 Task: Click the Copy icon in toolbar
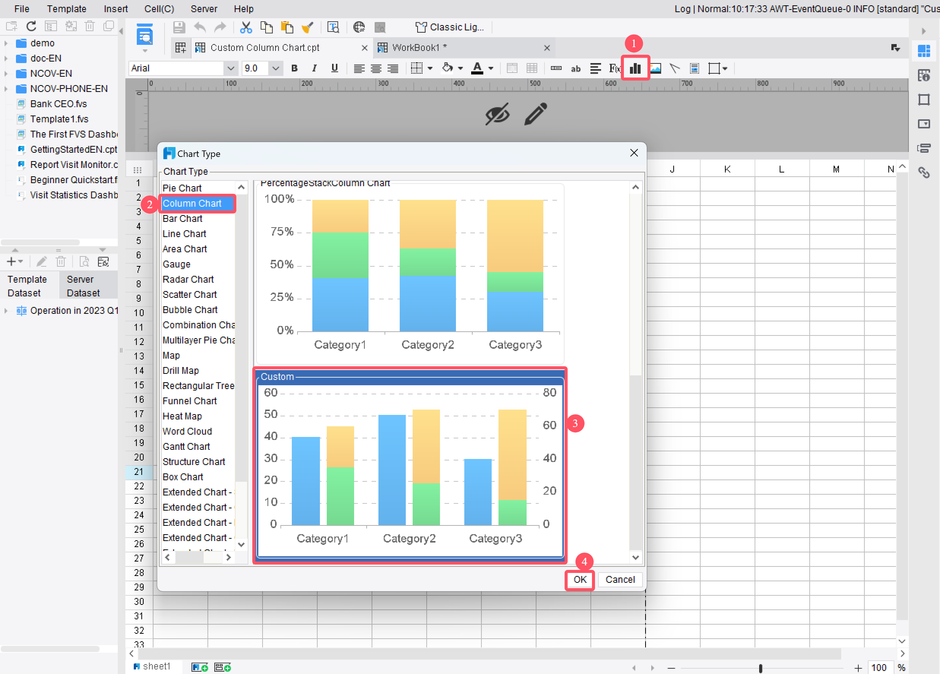pyautogui.click(x=266, y=27)
